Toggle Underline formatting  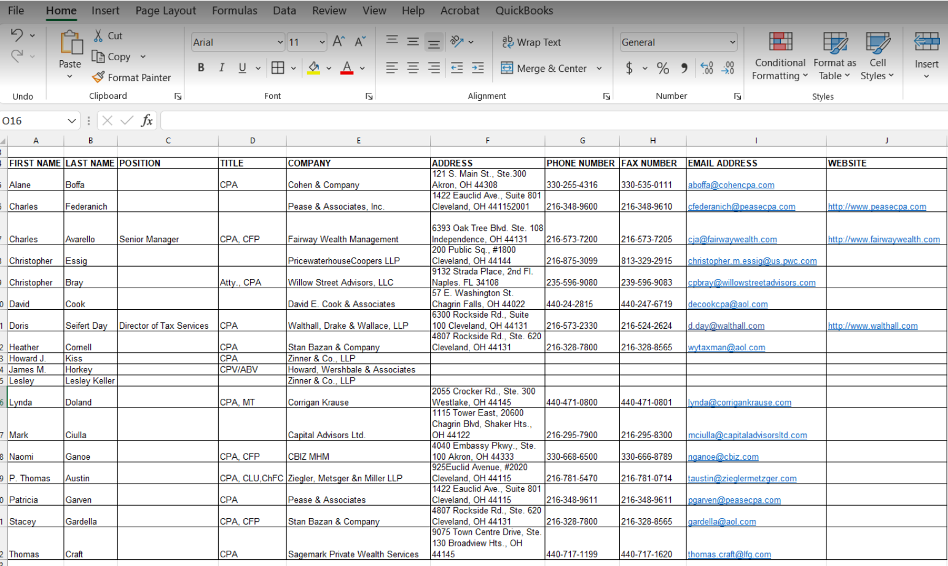[x=243, y=68]
